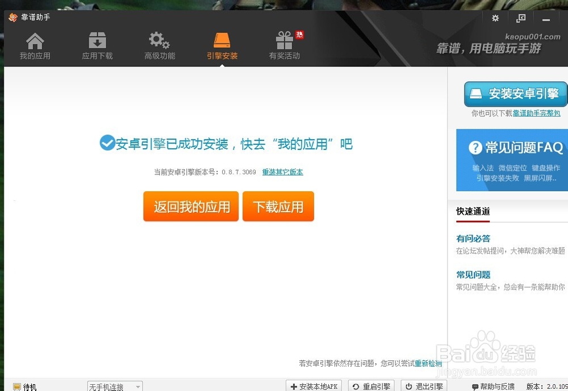Click the 返回我的应用 button
This screenshot has width=568, height=391.
point(191,207)
